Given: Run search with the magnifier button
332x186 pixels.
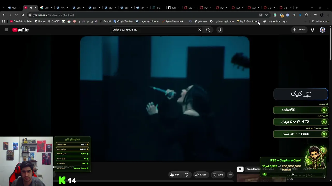Looking at the screenshot, I should click(208, 30).
